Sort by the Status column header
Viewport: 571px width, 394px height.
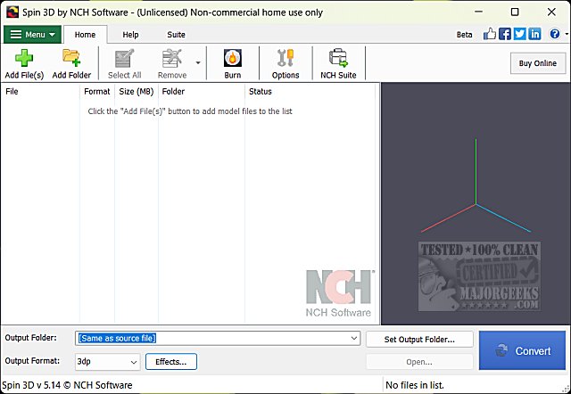pos(310,91)
